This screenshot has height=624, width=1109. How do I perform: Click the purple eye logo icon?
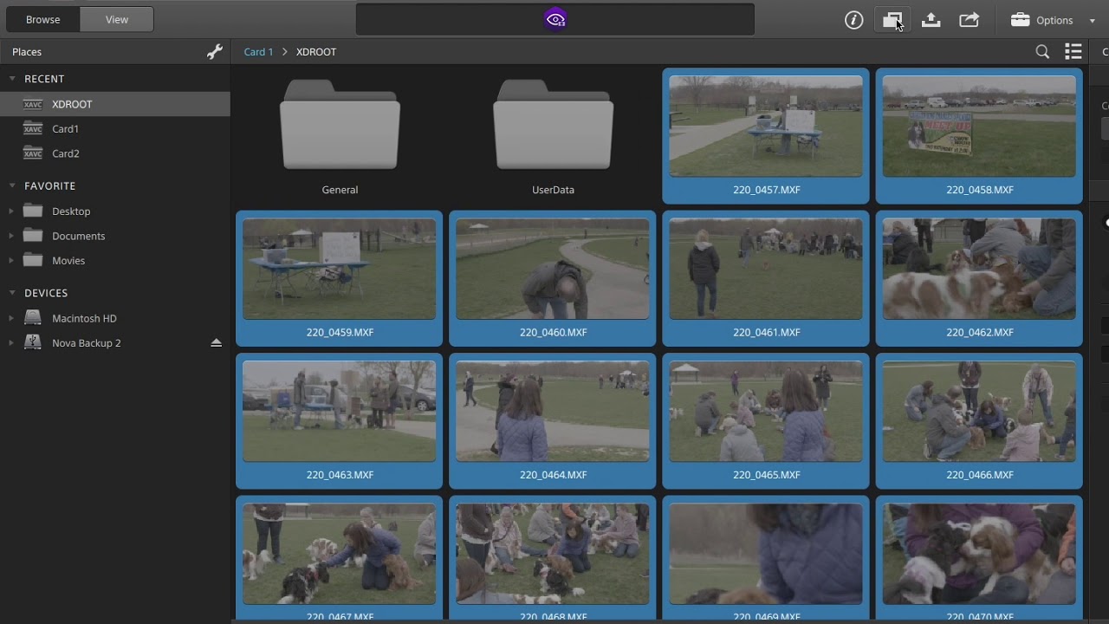[x=555, y=19]
